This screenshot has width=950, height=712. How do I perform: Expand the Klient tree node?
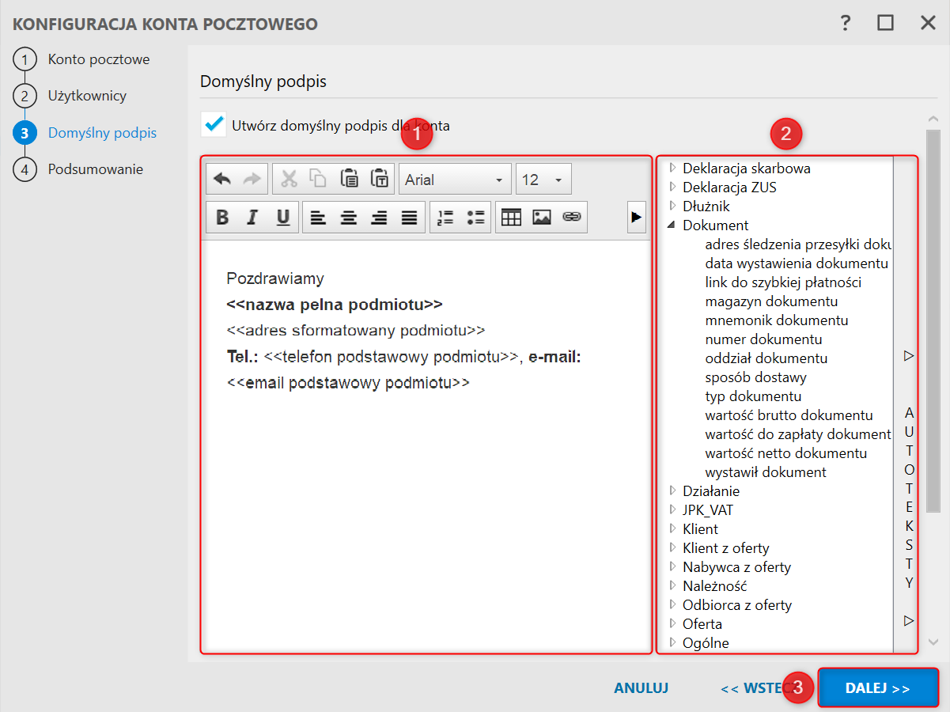[672, 529]
